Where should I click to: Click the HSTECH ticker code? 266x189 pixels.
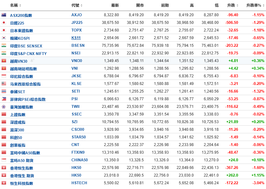[79, 183]
